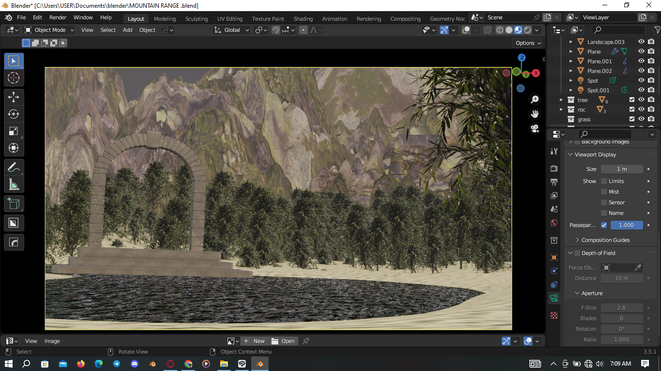Switch to solid viewport shading
Viewport: 661px width, 371px height.
(509, 30)
